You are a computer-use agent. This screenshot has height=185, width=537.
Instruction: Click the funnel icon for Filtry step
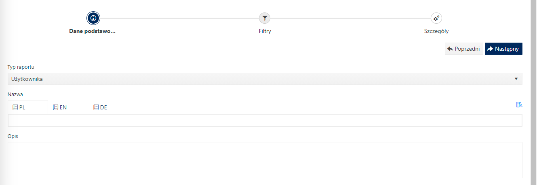265,18
